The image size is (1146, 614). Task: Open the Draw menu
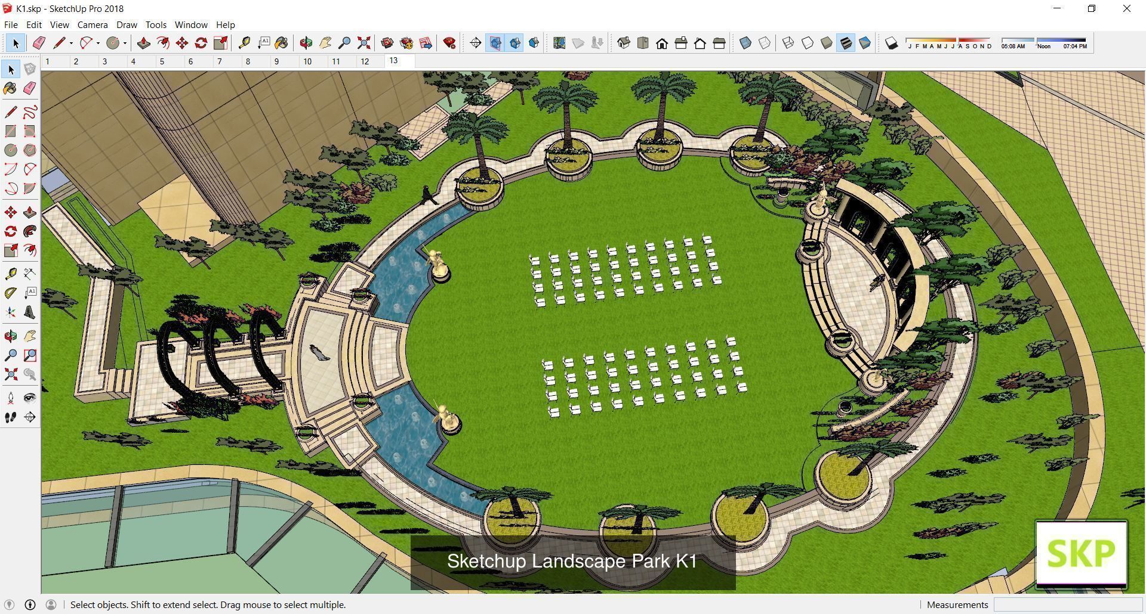coord(127,24)
